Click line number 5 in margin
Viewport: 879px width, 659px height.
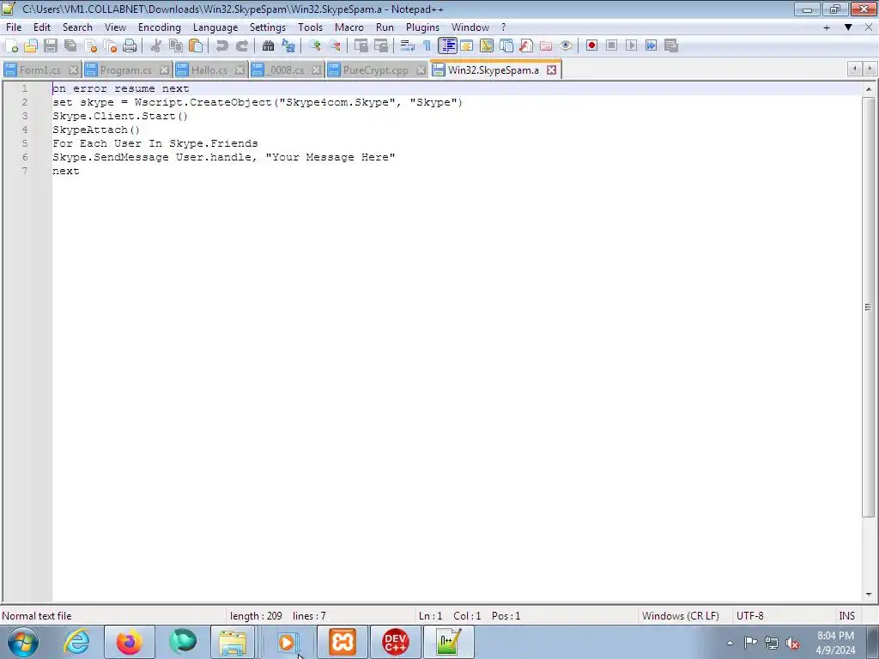pos(25,143)
